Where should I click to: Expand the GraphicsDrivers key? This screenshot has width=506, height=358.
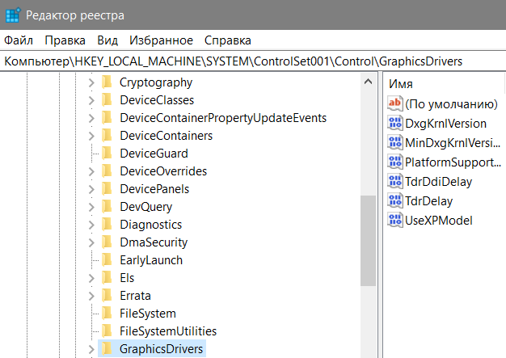(x=91, y=349)
